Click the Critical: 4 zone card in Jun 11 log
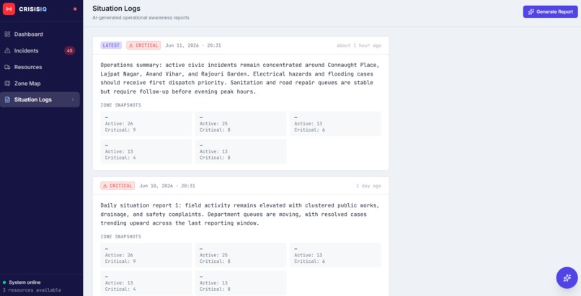This screenshot has height=296, width=581. 146,151
